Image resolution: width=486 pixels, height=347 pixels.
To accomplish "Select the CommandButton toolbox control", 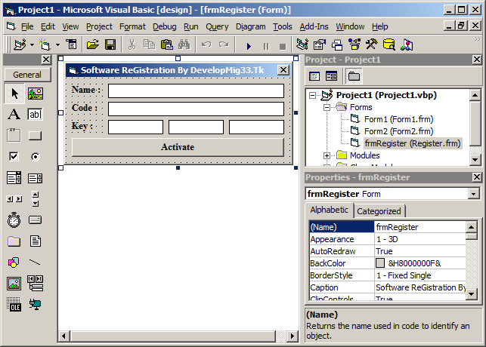I will 36,136.
